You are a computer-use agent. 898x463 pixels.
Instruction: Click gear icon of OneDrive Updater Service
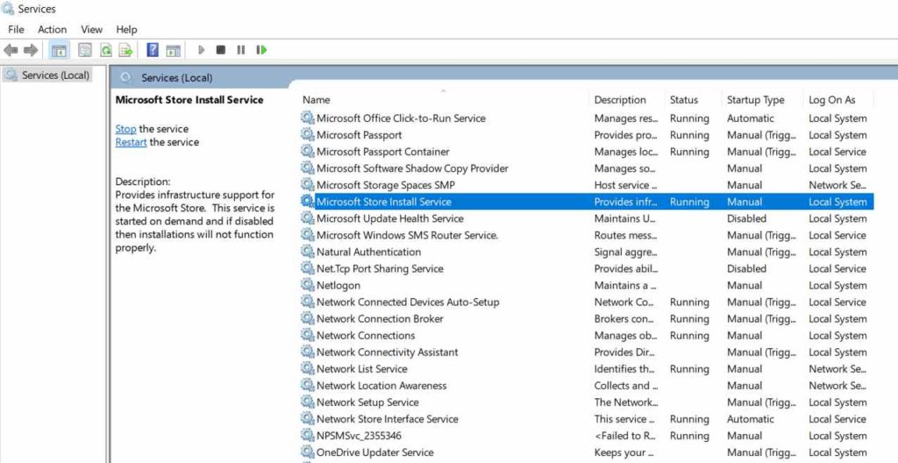308,452
